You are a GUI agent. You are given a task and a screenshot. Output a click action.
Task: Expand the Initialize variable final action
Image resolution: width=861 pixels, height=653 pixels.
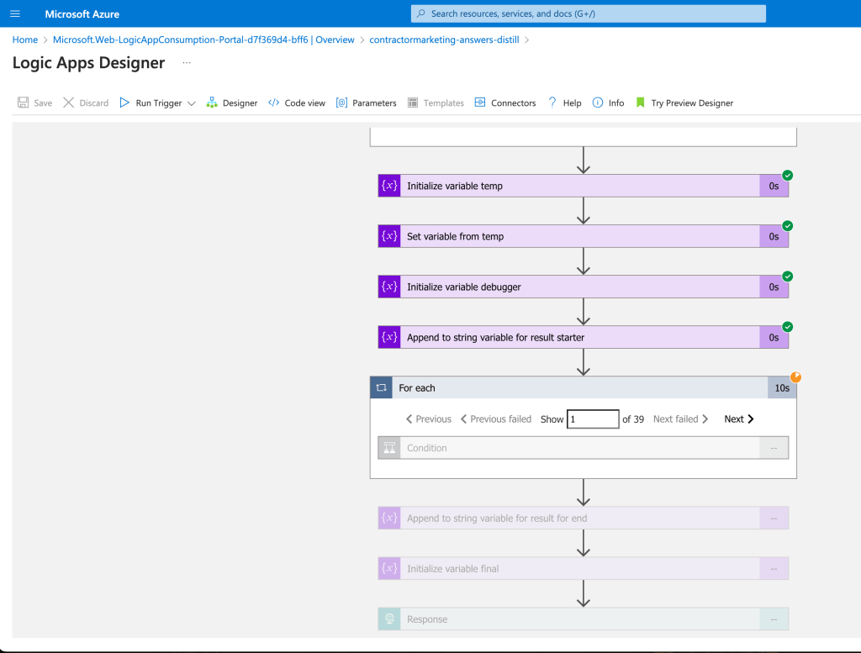584,568
